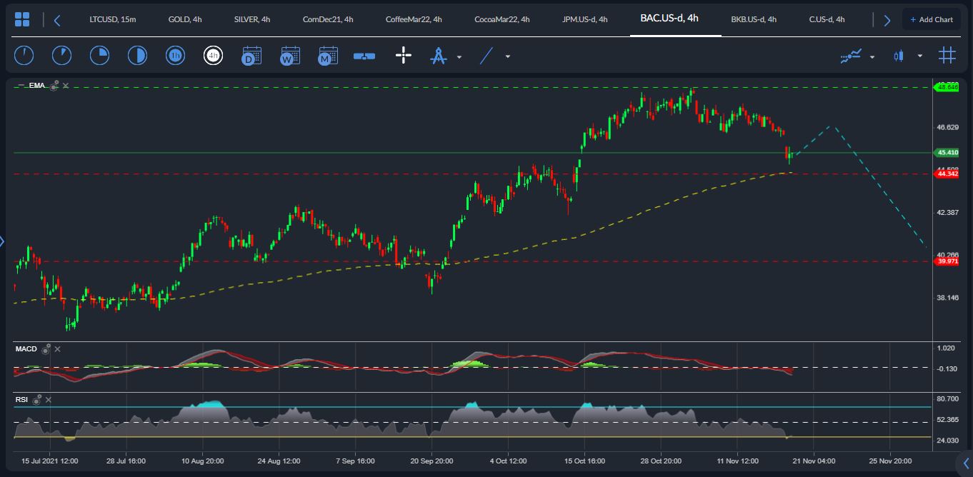Select the Daily timeframe calendar icon
The height and width of the screenshot is (477, 973).
click(x=251, y=55)
